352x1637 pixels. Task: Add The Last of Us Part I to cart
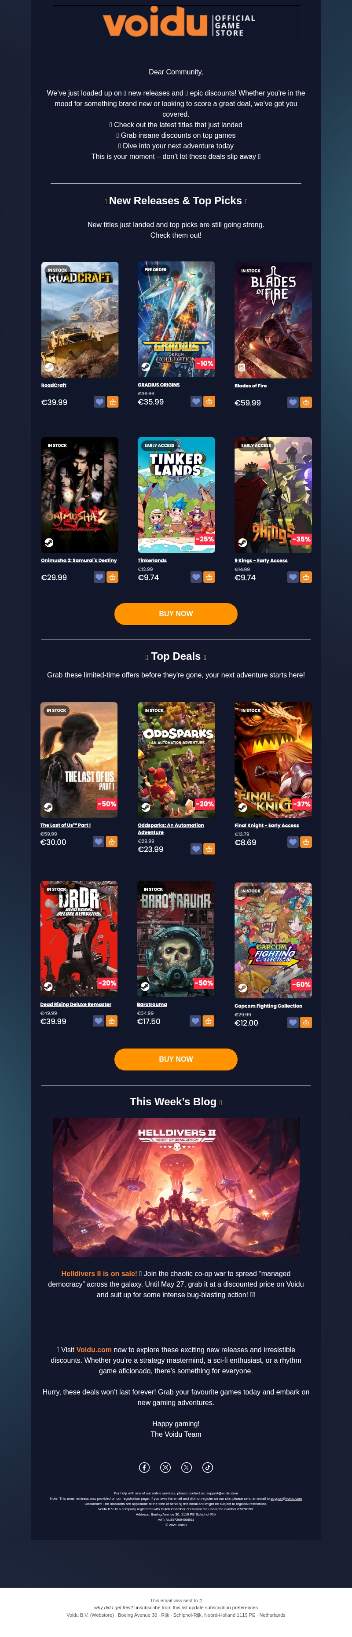click(x=112, y=841)
